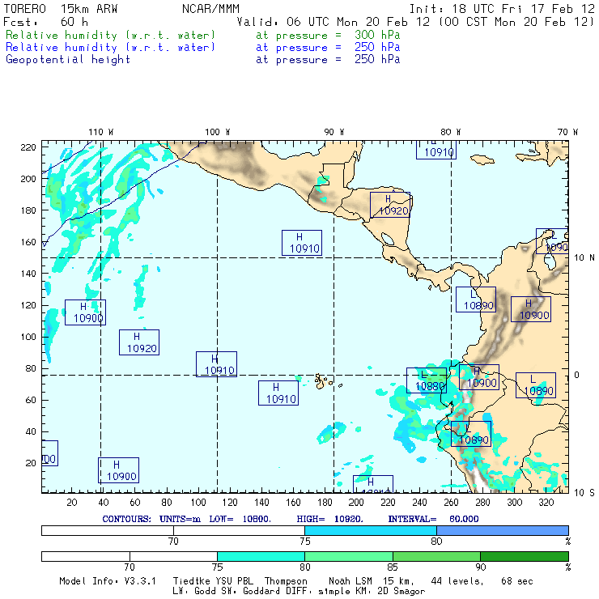Click the H 10890 label over Peru's coast

pyautogui.click(x=471, y=434)
